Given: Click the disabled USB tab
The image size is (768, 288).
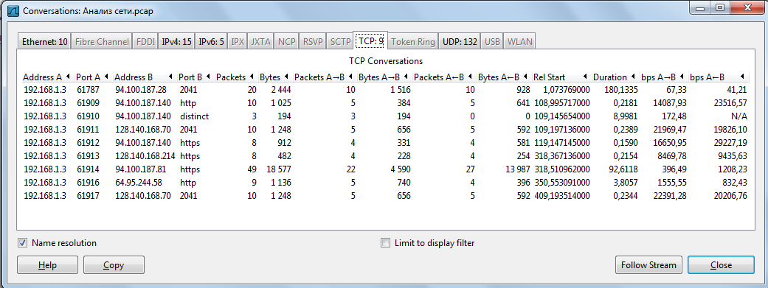Looking at the screenshot, I should coord(492,42).
